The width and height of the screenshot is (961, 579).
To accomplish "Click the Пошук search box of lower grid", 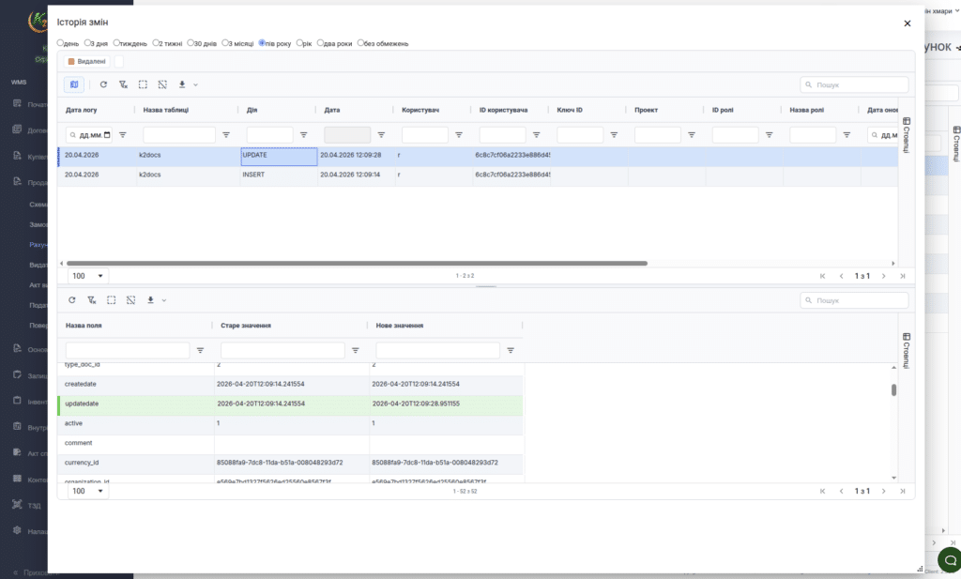I will point(854,300).
